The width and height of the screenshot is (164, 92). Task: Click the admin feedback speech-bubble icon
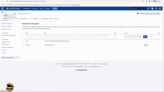tap(138, 14)
